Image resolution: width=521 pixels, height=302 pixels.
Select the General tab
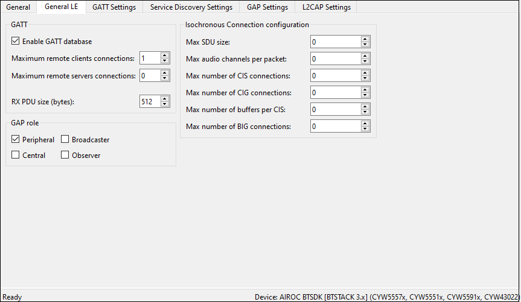pyautogui.click(x=18, y=7)
